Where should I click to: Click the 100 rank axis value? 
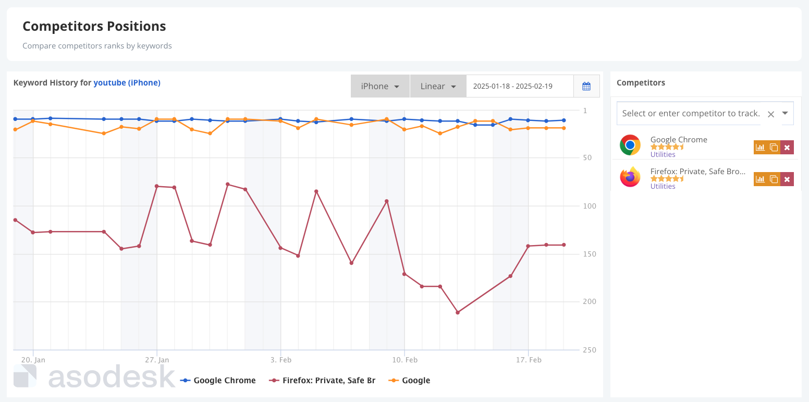pyautogui.click(x=590, y=206)
